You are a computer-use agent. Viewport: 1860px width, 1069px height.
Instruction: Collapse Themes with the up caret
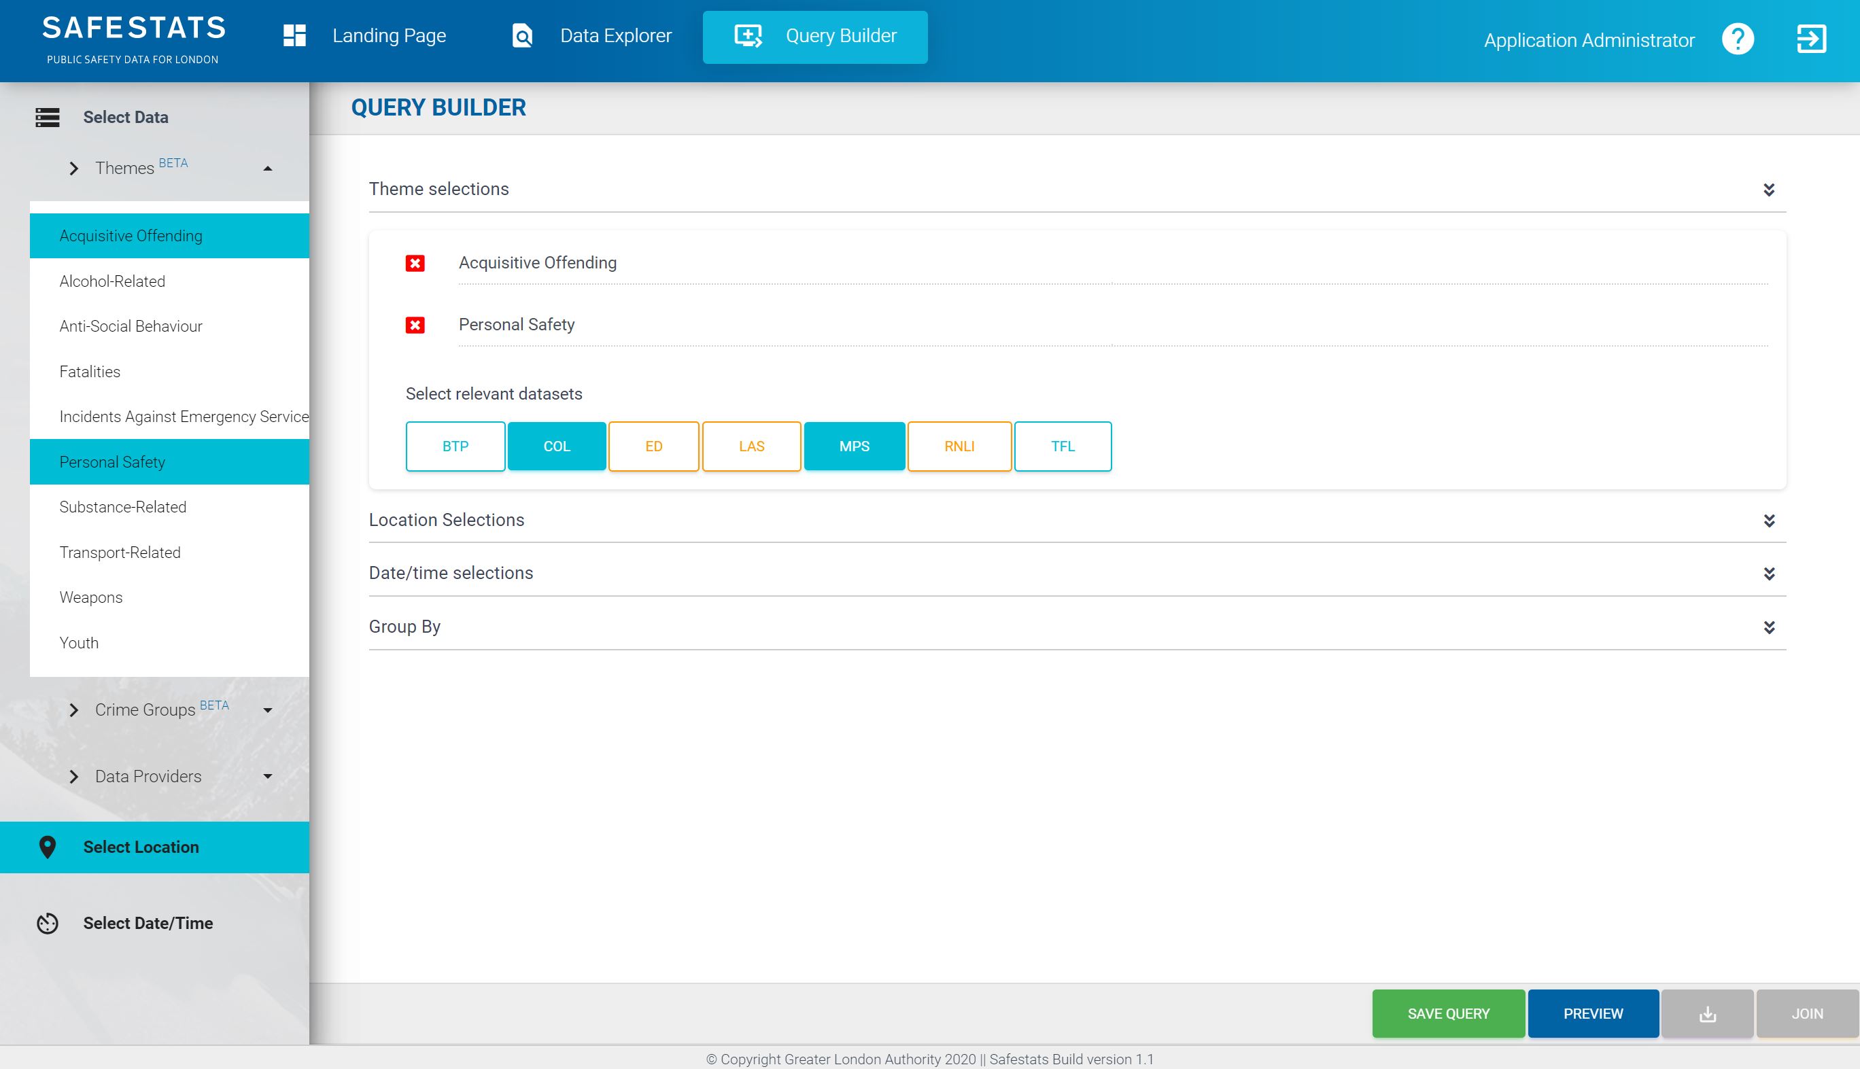(x=268, y=169)
